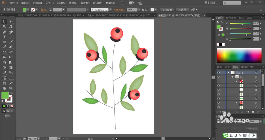Select the Paintbrush tool
The image size is (265, 140).
pyautogui.click(x=11, y=42)
